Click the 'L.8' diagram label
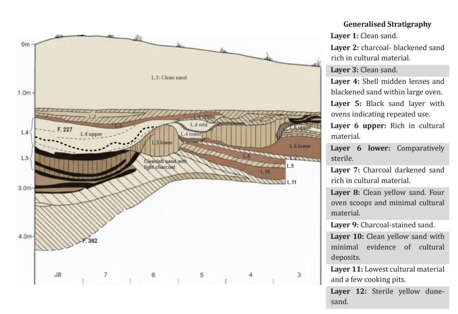The height and width of the screenshot is (314, 458). click(246, 156)
